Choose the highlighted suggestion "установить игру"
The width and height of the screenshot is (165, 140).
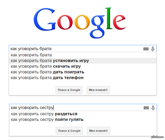pos(50,61)
